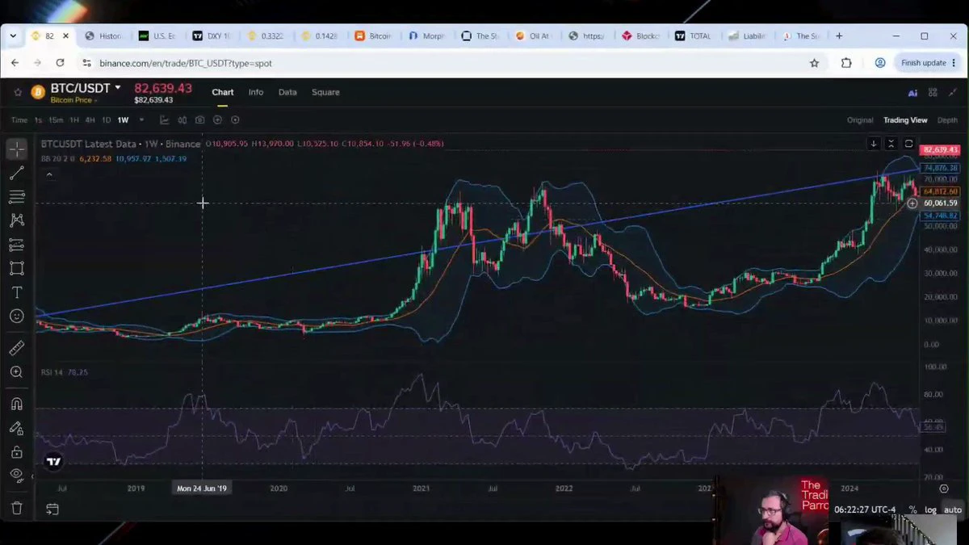The height and width of the screenshot is (545, 969).
Task: Toggle lock all drawings
Action: point(16,452)
